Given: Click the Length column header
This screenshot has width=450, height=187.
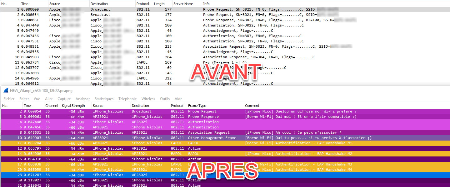Looking at the screenshot, I should [159, 4].
